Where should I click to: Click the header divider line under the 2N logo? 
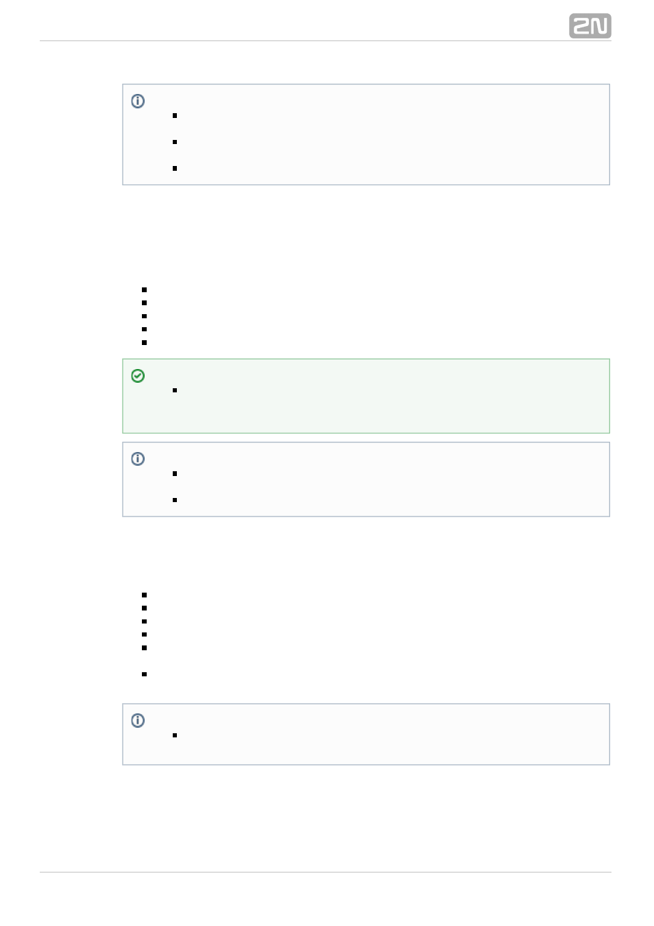(x=325, y=41)
